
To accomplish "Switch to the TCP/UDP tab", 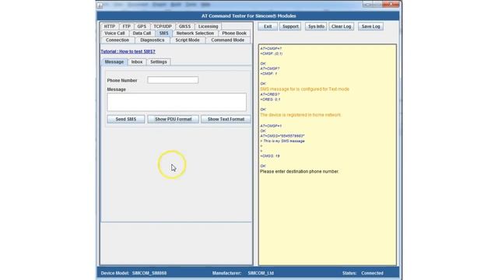I will click(x=163, y=26).
